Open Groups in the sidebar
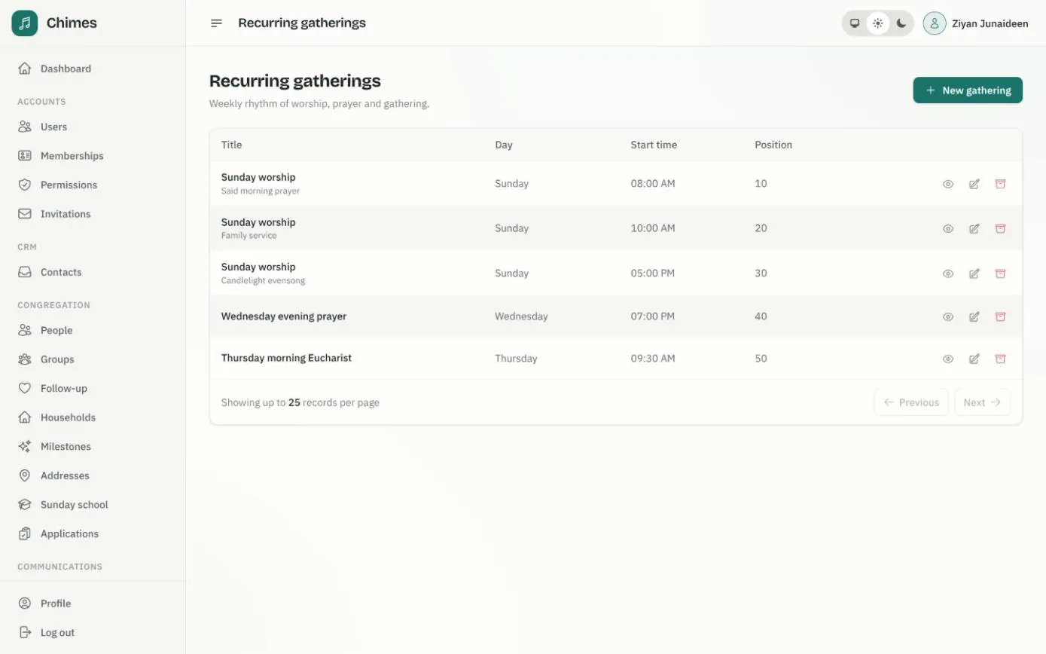 [93, 359]
